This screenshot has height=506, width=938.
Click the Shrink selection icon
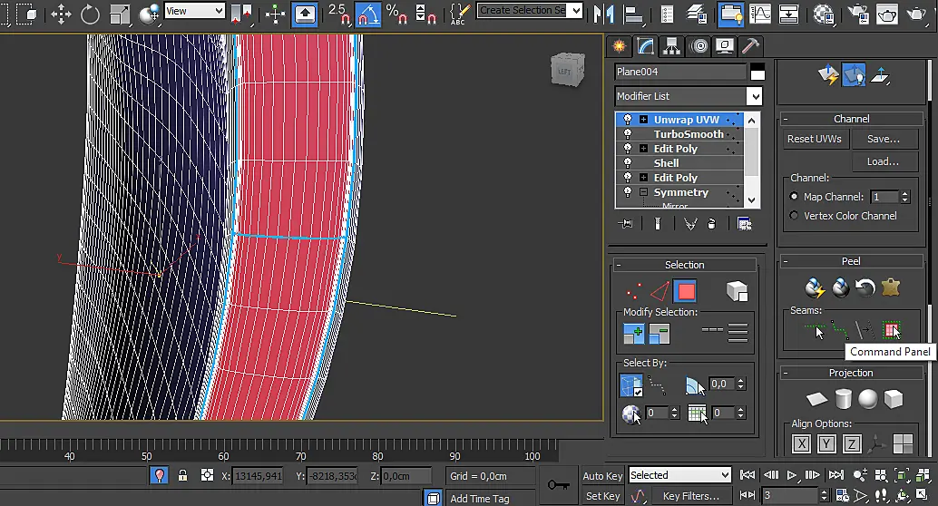click(660, 334)
